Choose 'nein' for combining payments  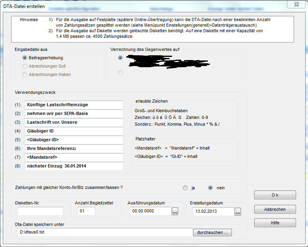pos(210,188)
